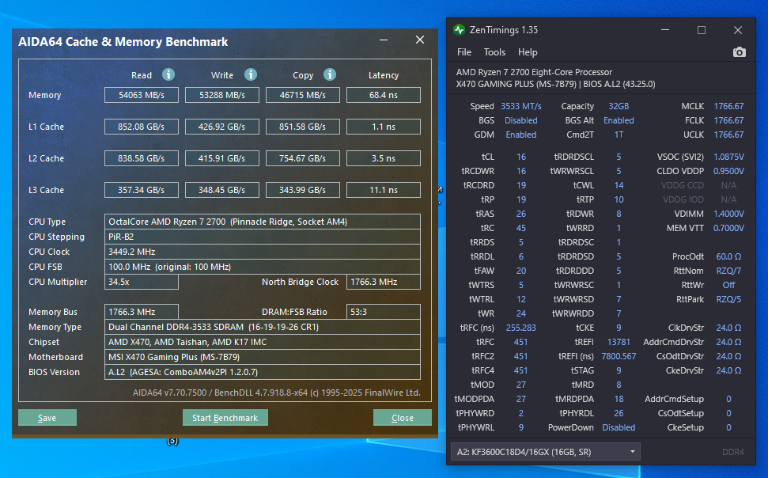Viewport: 768px width, 478px height.
Task: Click the Copy info icon in AIDA64
Action: coord(330,74)
